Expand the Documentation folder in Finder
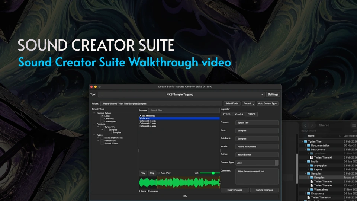 [306, 146]
